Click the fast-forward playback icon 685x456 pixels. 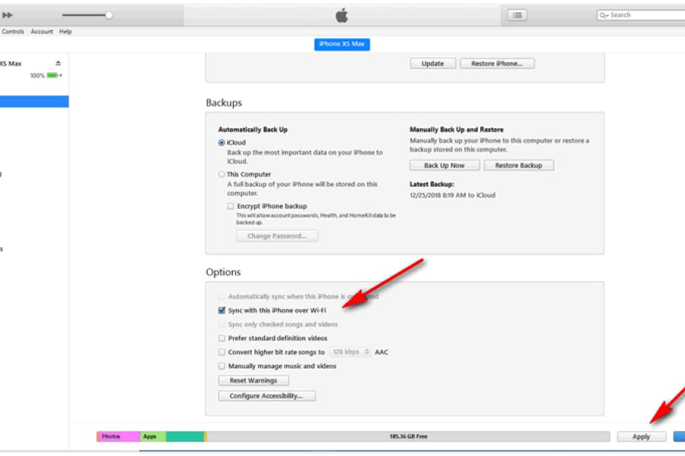coord(7,15)
